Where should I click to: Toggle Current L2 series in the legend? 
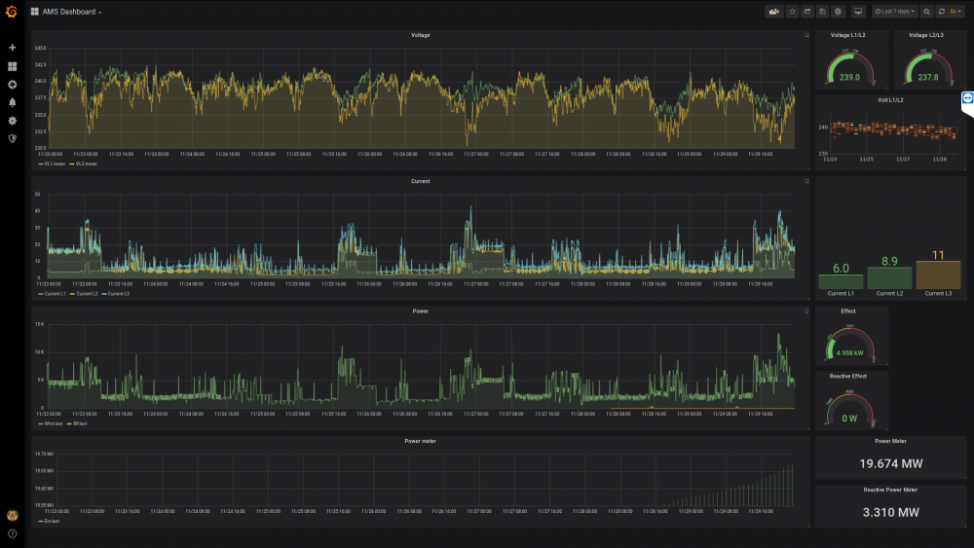click(x=84, y=293)
